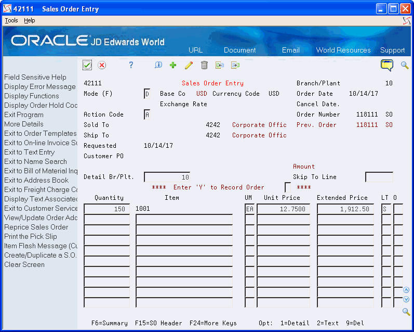The width and height of the screenshot is (414, 332).
Task: Open World Resources tab
Action: pos(343,50)
